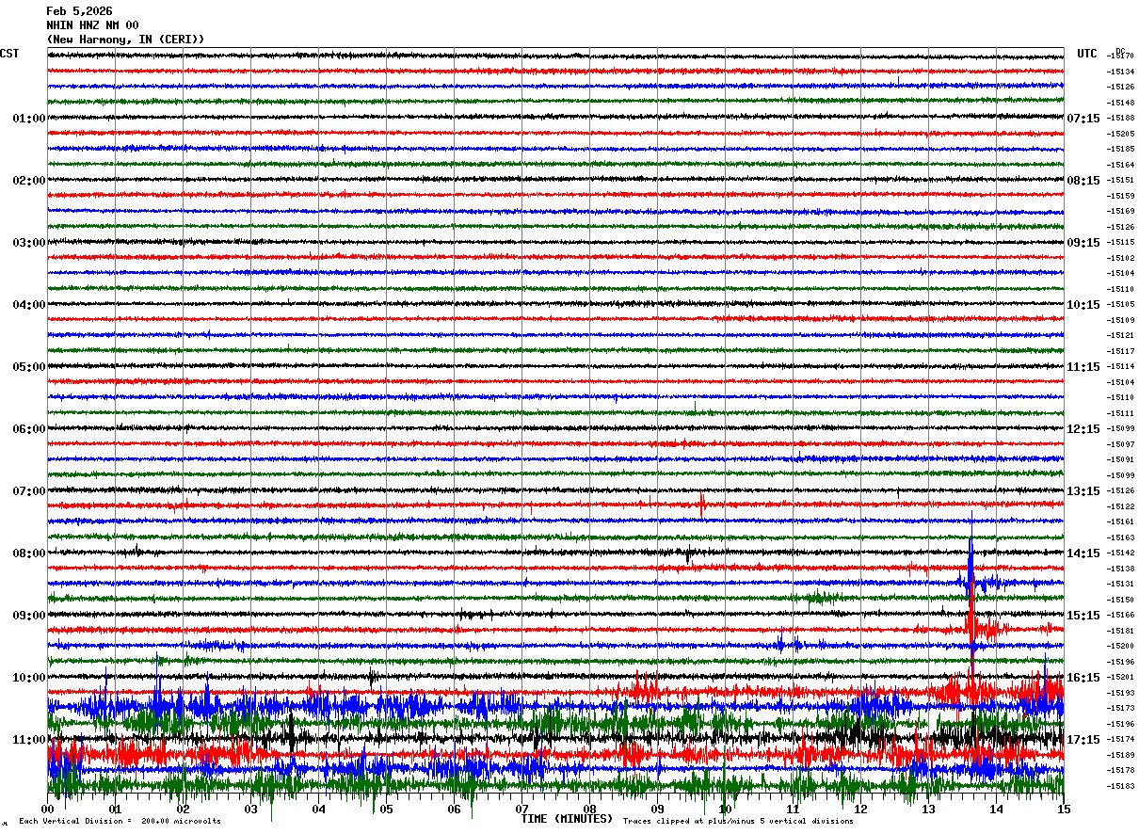Image resolution: width=1139 pixels, height=834 pixels.
Task: Click the minute tick label '10'
Action: point(726,810)
